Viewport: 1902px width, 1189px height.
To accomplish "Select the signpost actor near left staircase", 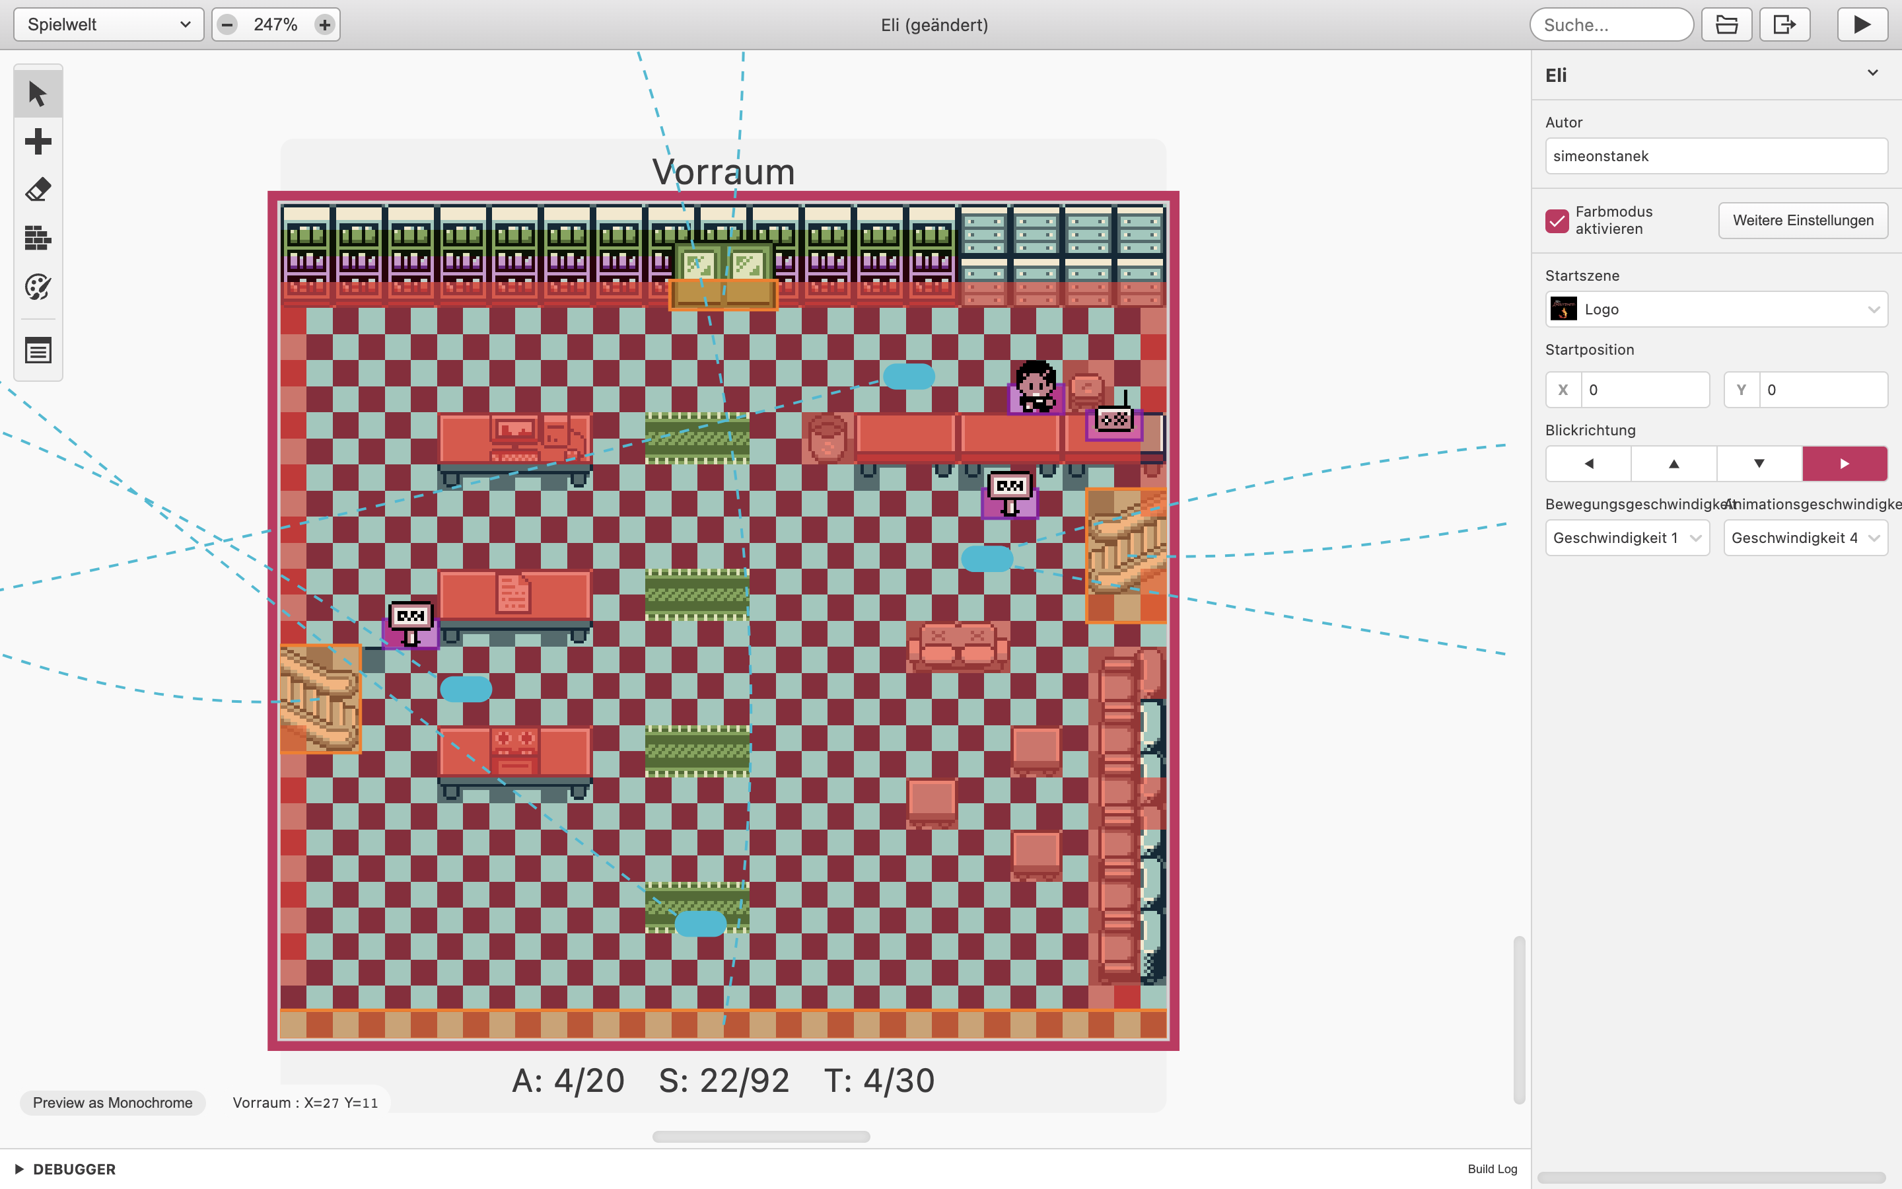I will [410, 624].
